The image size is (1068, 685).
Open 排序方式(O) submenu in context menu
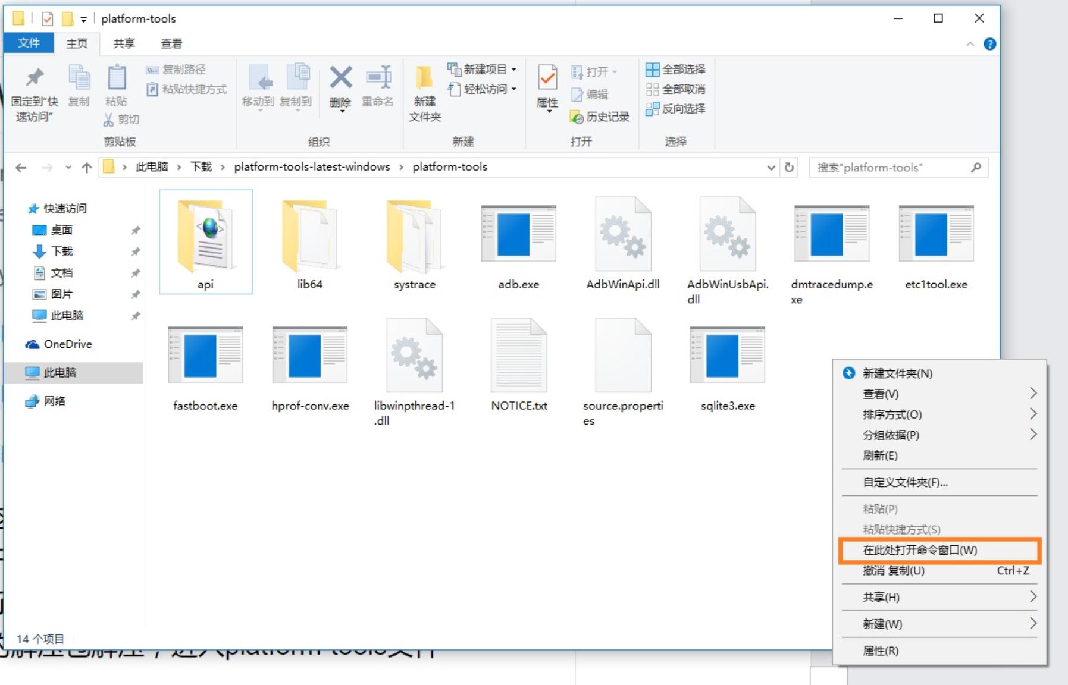(939, 414)
